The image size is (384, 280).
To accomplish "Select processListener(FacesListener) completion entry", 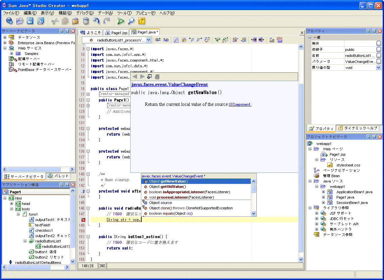I will coord(196,197).
